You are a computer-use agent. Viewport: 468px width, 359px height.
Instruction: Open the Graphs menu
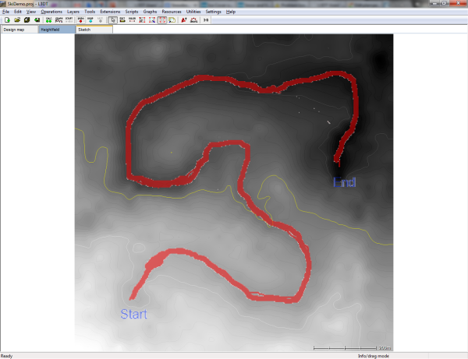150,12
